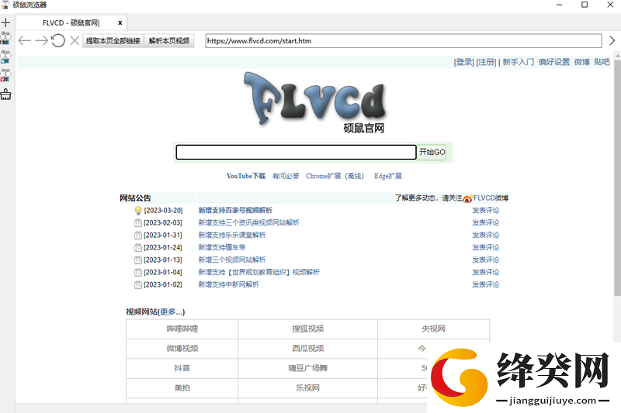
Task: Click the broom cleanup icon in the sidebar
Action: [5, 95]
